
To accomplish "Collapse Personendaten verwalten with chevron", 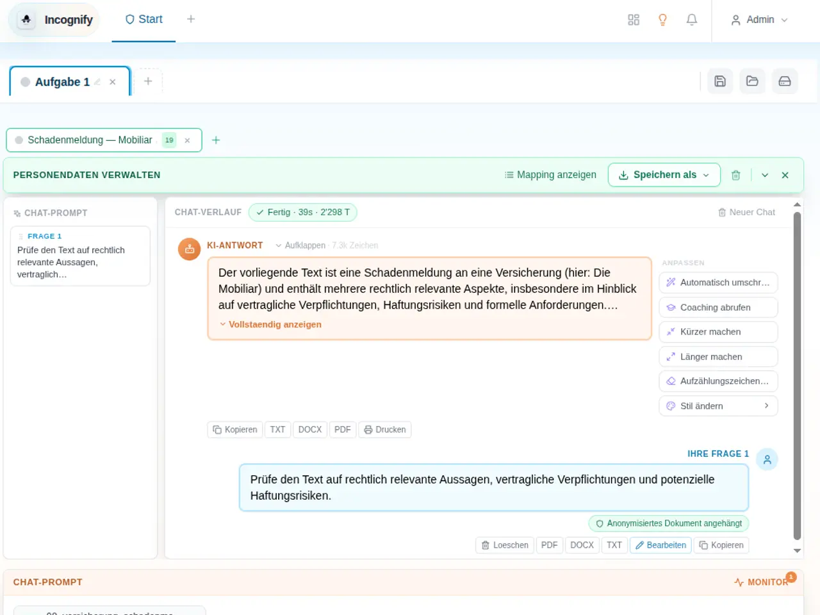I will click(x=765, y=175).
